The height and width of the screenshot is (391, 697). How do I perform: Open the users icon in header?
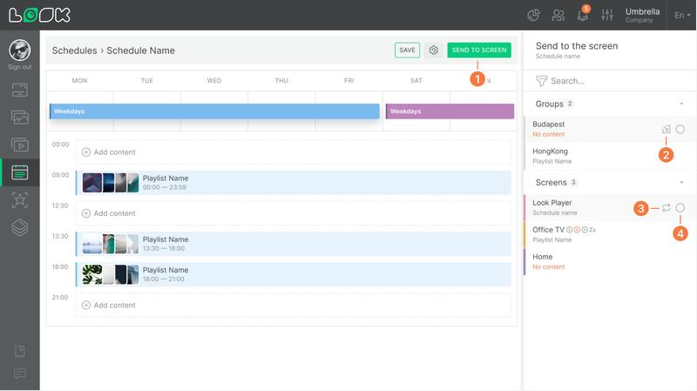coord(558,15)
